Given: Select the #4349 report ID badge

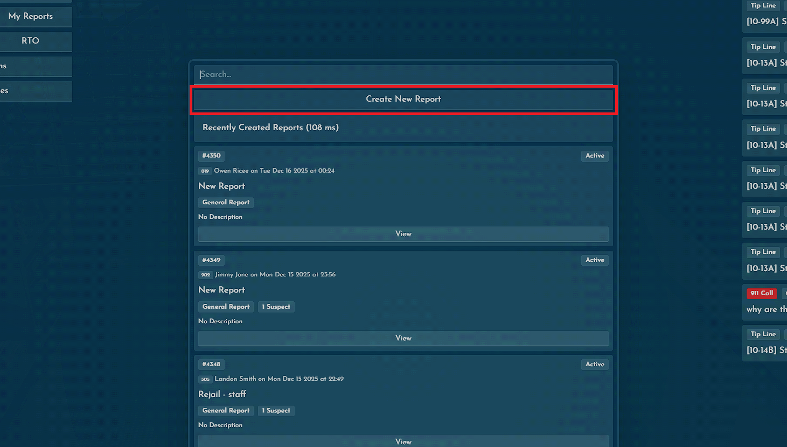Looking at the screenshot, I should pos(211,260).
